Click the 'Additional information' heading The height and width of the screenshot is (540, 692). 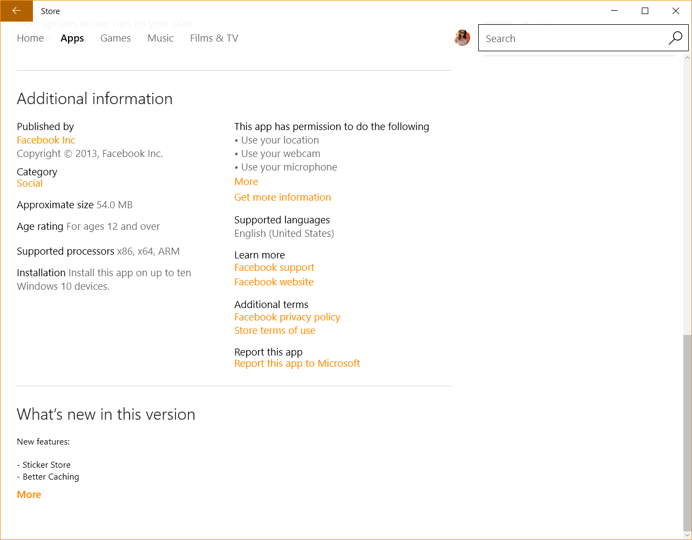(94, 99)
